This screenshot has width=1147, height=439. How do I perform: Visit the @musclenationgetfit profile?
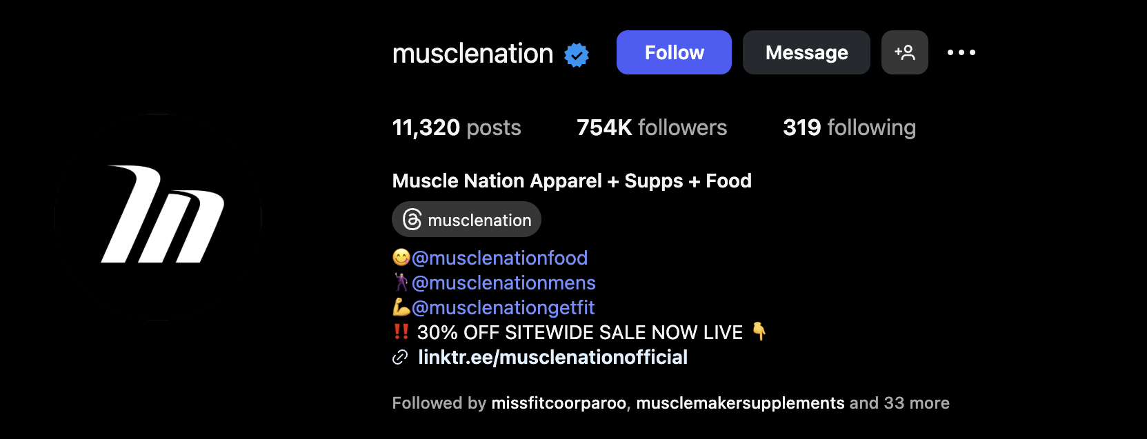pos(503,307)
